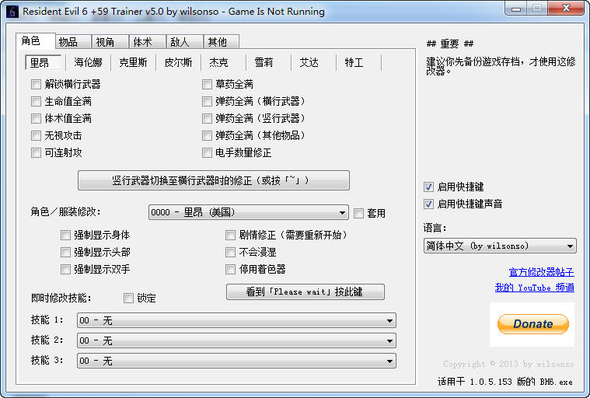Open the 语言 language dropdown
Viewport: 590px width, 398px height.
(x=500, y=246)
